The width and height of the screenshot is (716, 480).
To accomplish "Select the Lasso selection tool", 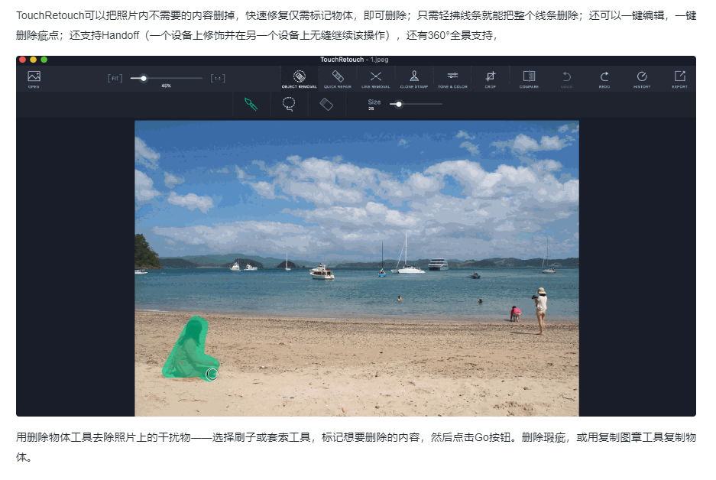I will tap(289, 104).
